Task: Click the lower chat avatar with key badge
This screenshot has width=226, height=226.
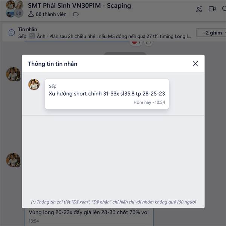Action: [x=13, y=160]
